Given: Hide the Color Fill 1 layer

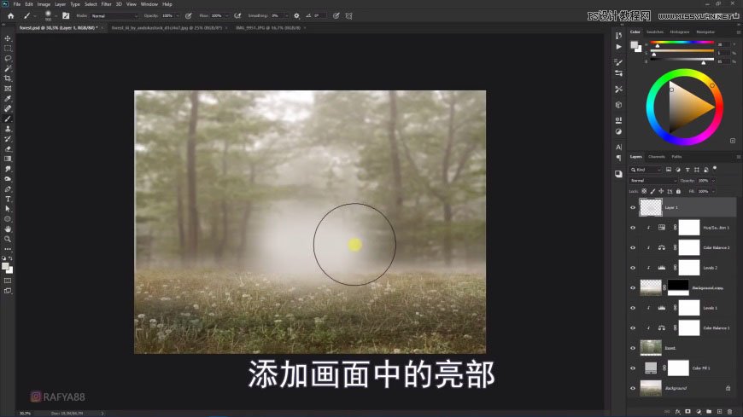Looking at the screenshot, I should [633, 368].
